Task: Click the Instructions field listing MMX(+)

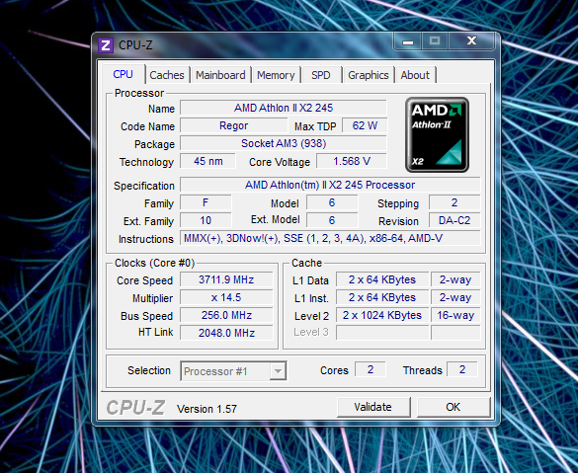Action: pos(330,238)
